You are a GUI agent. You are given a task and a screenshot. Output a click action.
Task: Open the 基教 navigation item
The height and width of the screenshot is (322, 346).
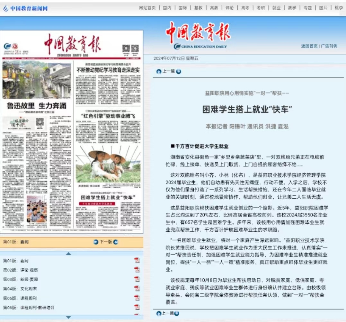198,8
